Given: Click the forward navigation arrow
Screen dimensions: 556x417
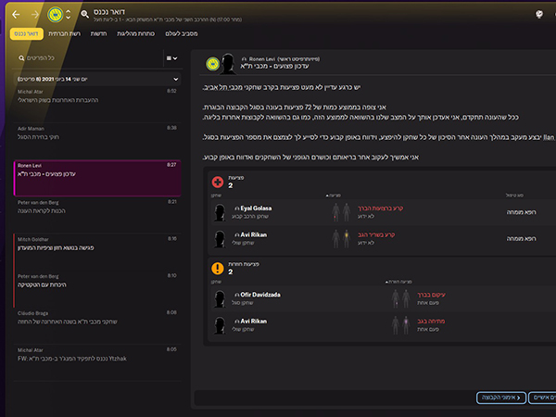Looking at the screenshot, I should pyautogui.click(x=35, y=14).
